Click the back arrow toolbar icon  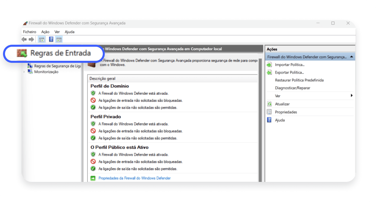tap(24, 39)
